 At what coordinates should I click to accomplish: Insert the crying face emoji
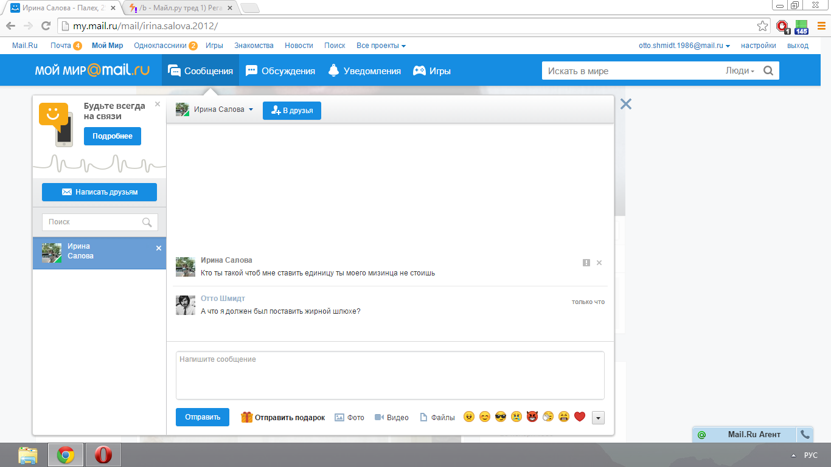(x=516, y=417)
